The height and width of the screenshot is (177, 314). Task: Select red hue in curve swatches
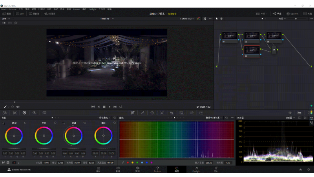pyautogui.click(x=128, y=163)
